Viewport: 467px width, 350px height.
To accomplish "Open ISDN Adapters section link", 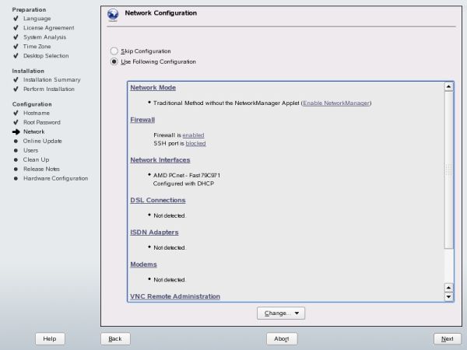I will (x=154, y=232).
